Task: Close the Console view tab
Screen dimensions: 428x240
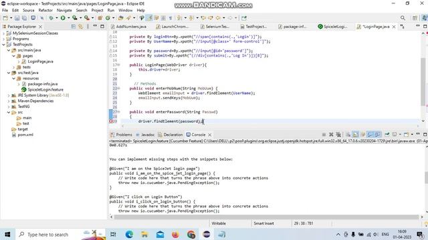Action: tap(209, 135)
